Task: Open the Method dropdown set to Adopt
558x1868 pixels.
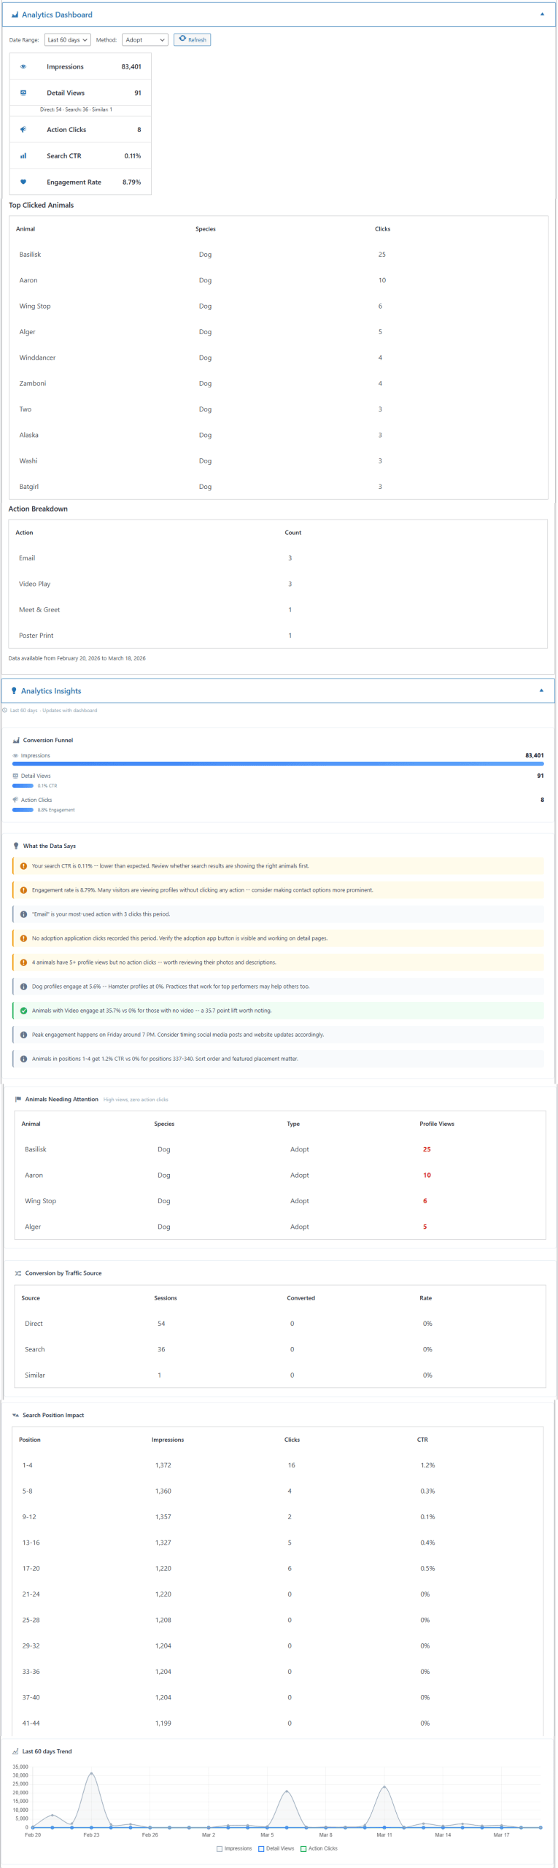Action: point(144,40)
